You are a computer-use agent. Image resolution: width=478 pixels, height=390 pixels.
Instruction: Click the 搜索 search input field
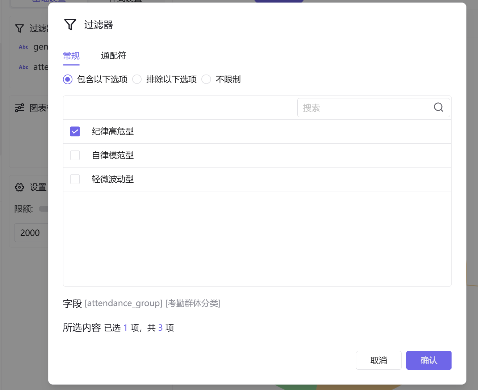pyautogui.click(x=374, y=108)
